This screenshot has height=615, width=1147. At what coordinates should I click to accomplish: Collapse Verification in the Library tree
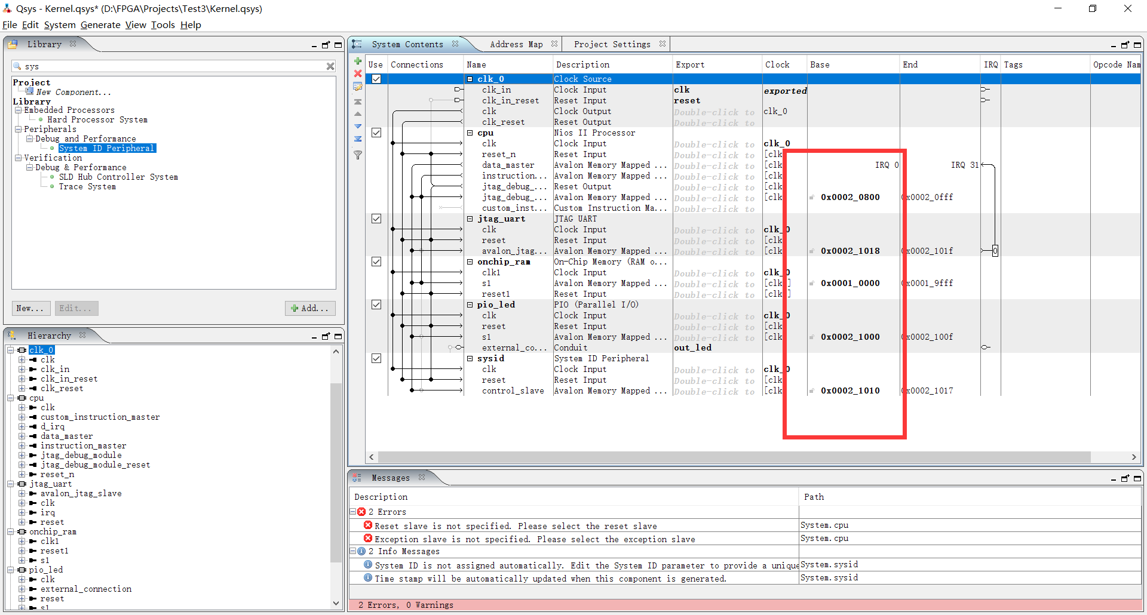18,158
